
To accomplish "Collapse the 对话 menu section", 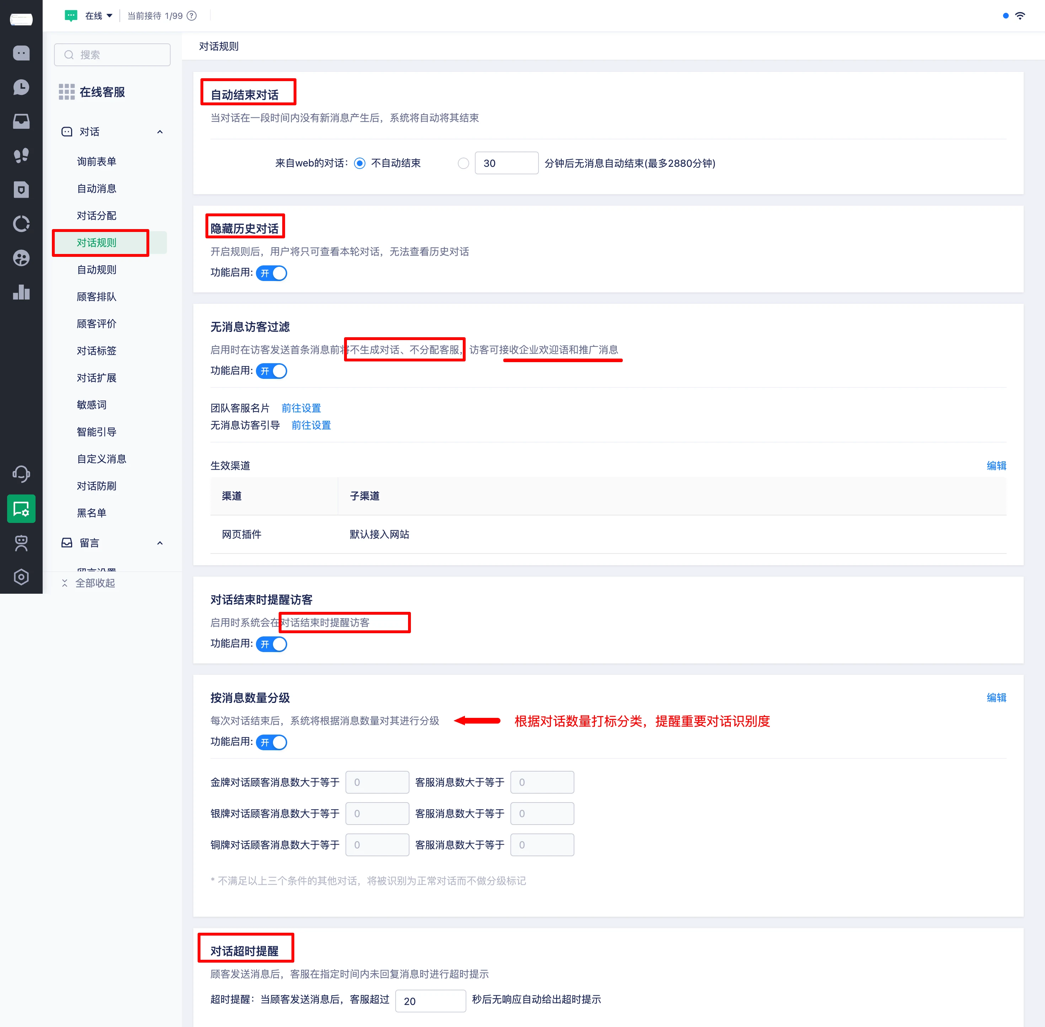I will 160,132.
